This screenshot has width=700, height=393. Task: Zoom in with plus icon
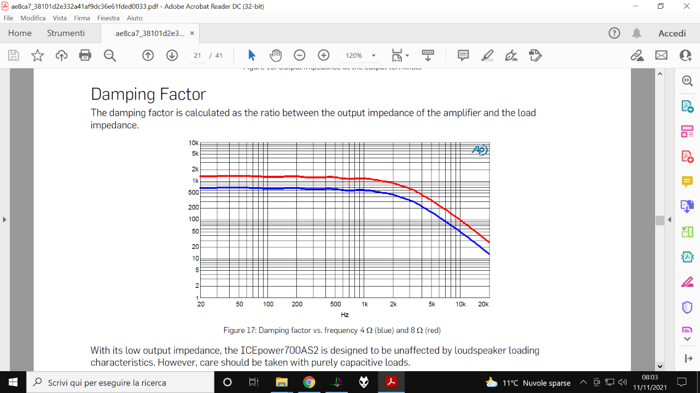(x=324, y=55)
